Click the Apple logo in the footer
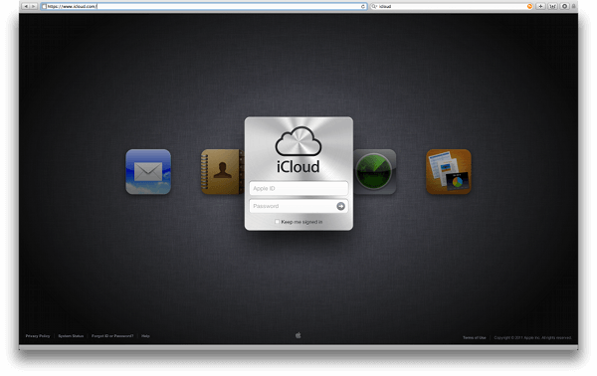This screenshot has height=376, width=597. tap(298, 335)
